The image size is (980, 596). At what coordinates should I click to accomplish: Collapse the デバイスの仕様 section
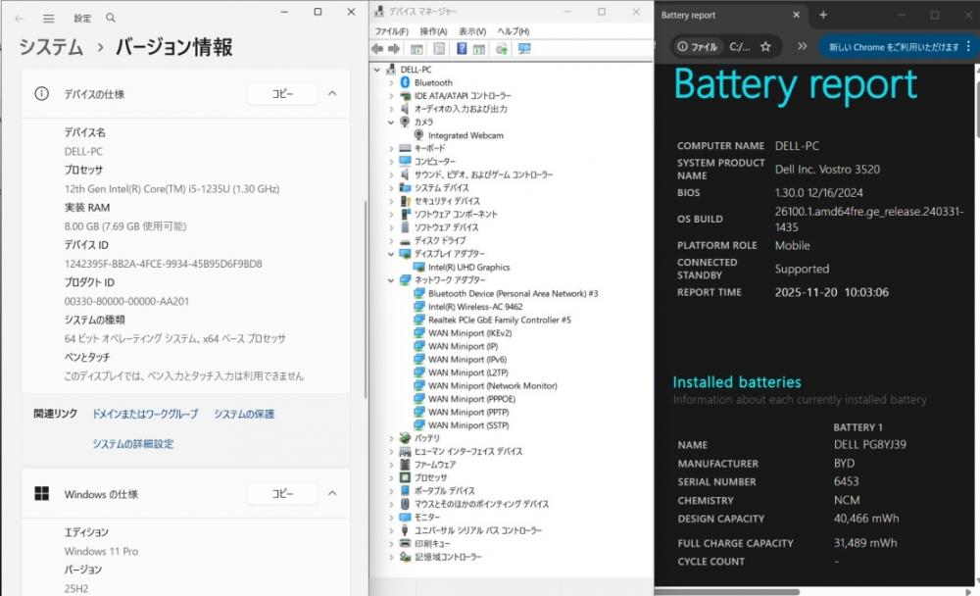pyautogui.click(x=332, y=94)
